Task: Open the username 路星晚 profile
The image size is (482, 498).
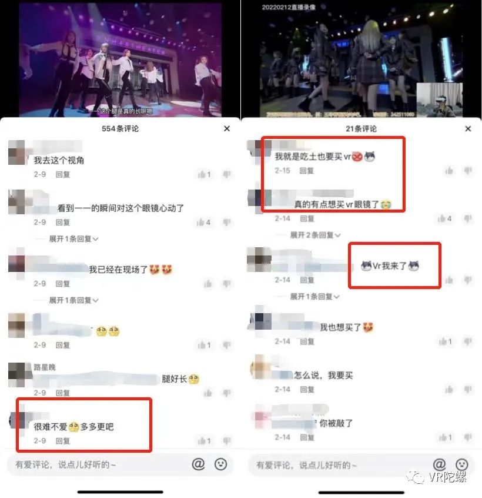Action: (x=45, y=367)
